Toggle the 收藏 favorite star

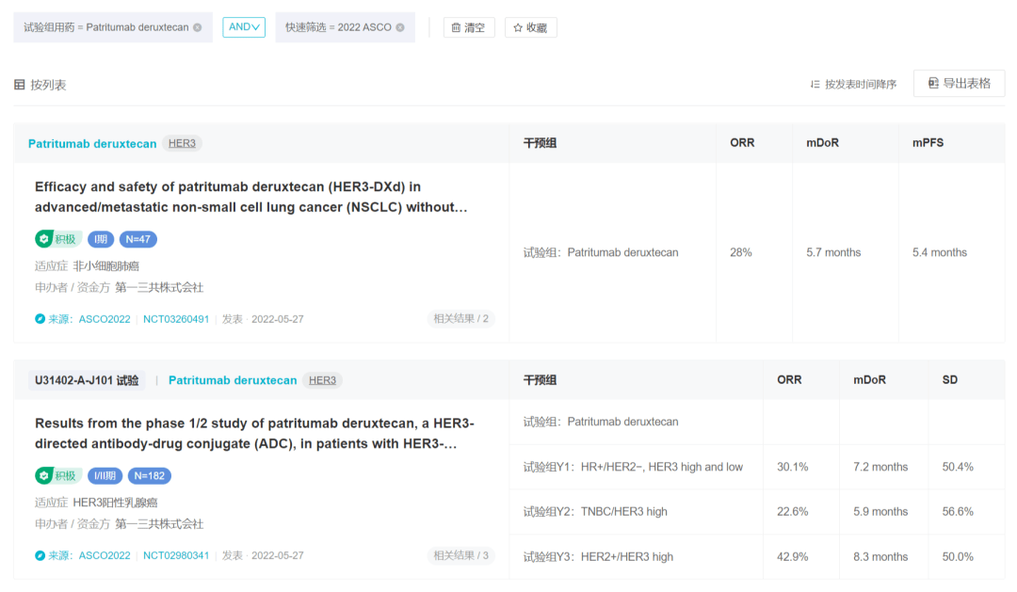pos(530,26)
